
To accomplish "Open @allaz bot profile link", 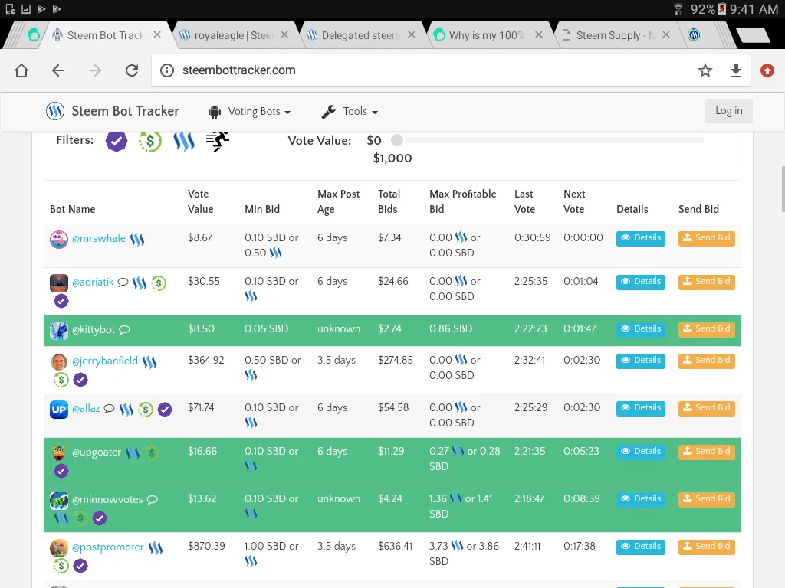I will pyautogui.click(x=86, y=409).
